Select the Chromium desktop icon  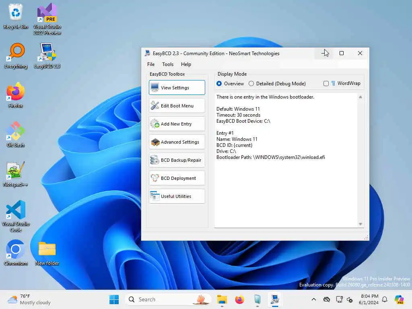16,253
